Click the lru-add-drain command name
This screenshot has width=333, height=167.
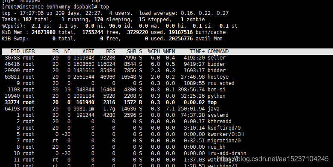click(227, 153)
